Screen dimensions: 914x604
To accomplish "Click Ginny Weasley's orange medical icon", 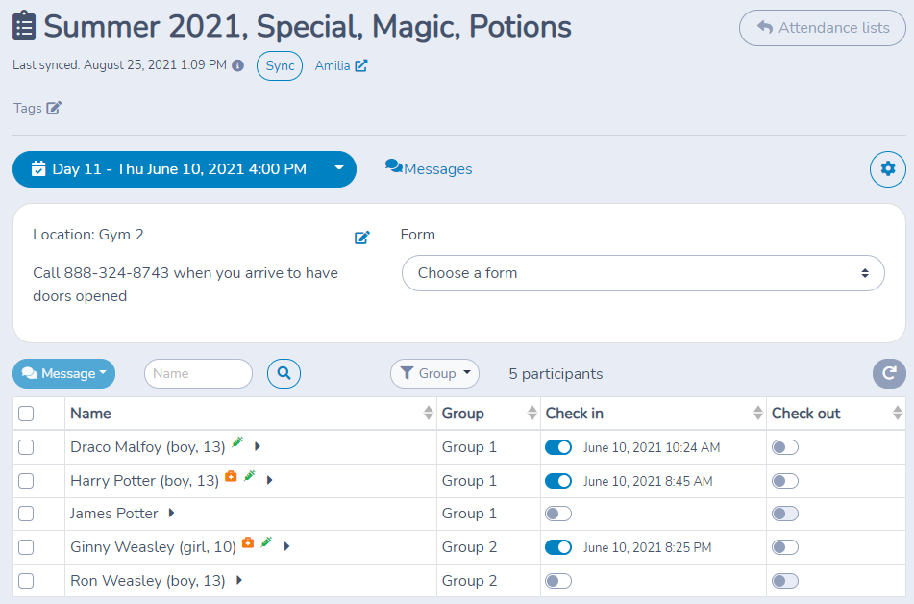I will (248, 542).
